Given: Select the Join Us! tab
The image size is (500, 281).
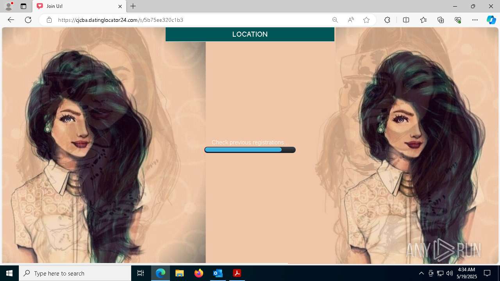Looking at the screenshot, I should [79, 6].
